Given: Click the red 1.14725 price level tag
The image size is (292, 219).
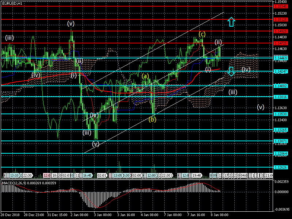Looking at the screenshot, I should [281, 43].
